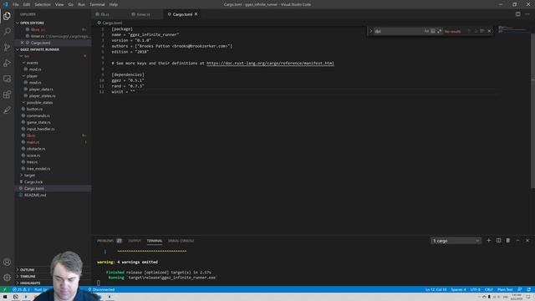Maximize the terminal panel
Image resolution: width=535 pixels, height=301 pixels.
click(x=517, y=241)
